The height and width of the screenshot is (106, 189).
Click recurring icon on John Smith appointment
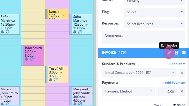(32, 59)
